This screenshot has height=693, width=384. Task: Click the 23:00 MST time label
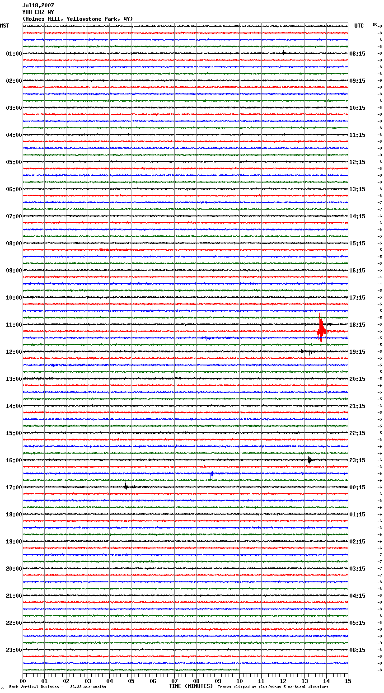click(14, 650)
